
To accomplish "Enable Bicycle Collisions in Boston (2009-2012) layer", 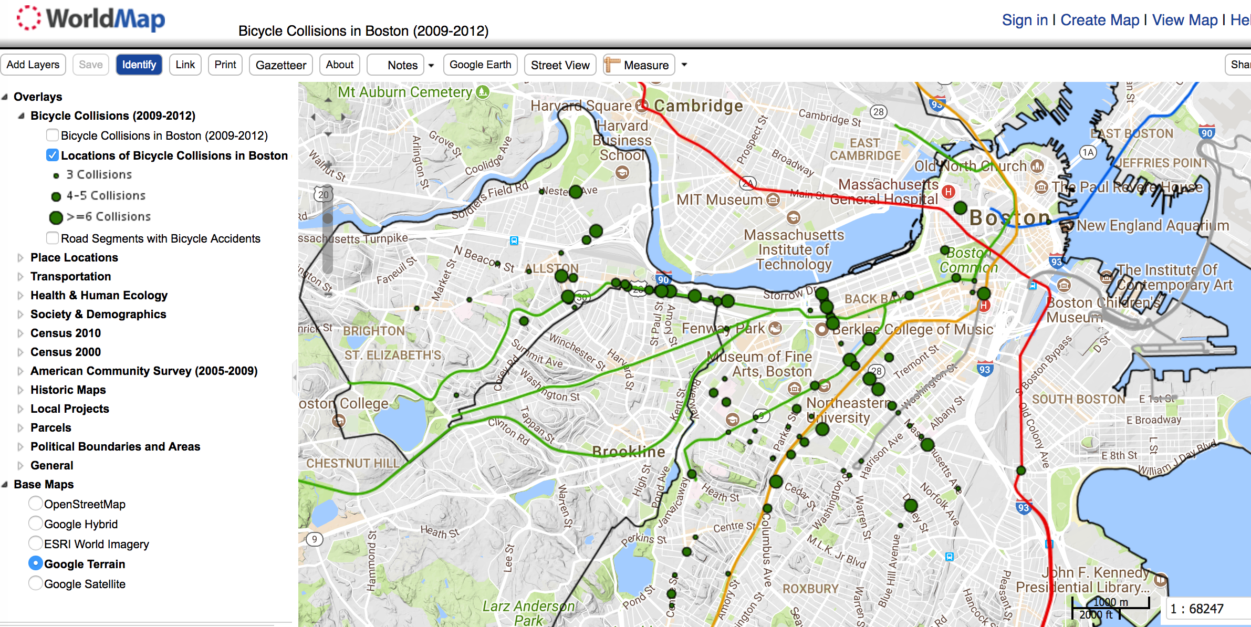I will 53,135.
